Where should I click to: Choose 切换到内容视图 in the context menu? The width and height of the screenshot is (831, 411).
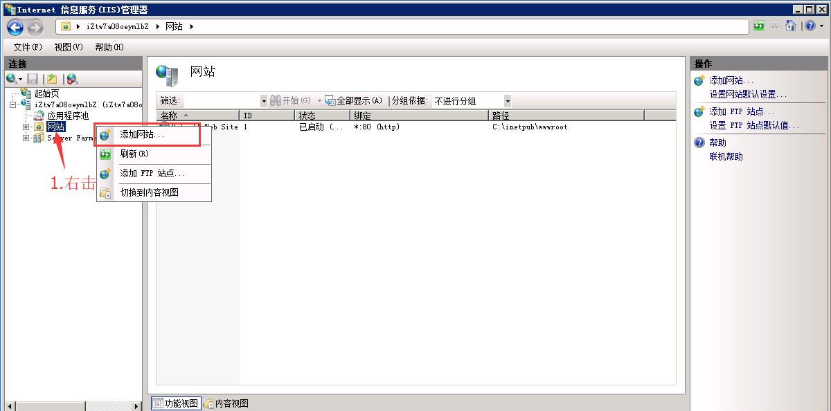click(149, 192)
